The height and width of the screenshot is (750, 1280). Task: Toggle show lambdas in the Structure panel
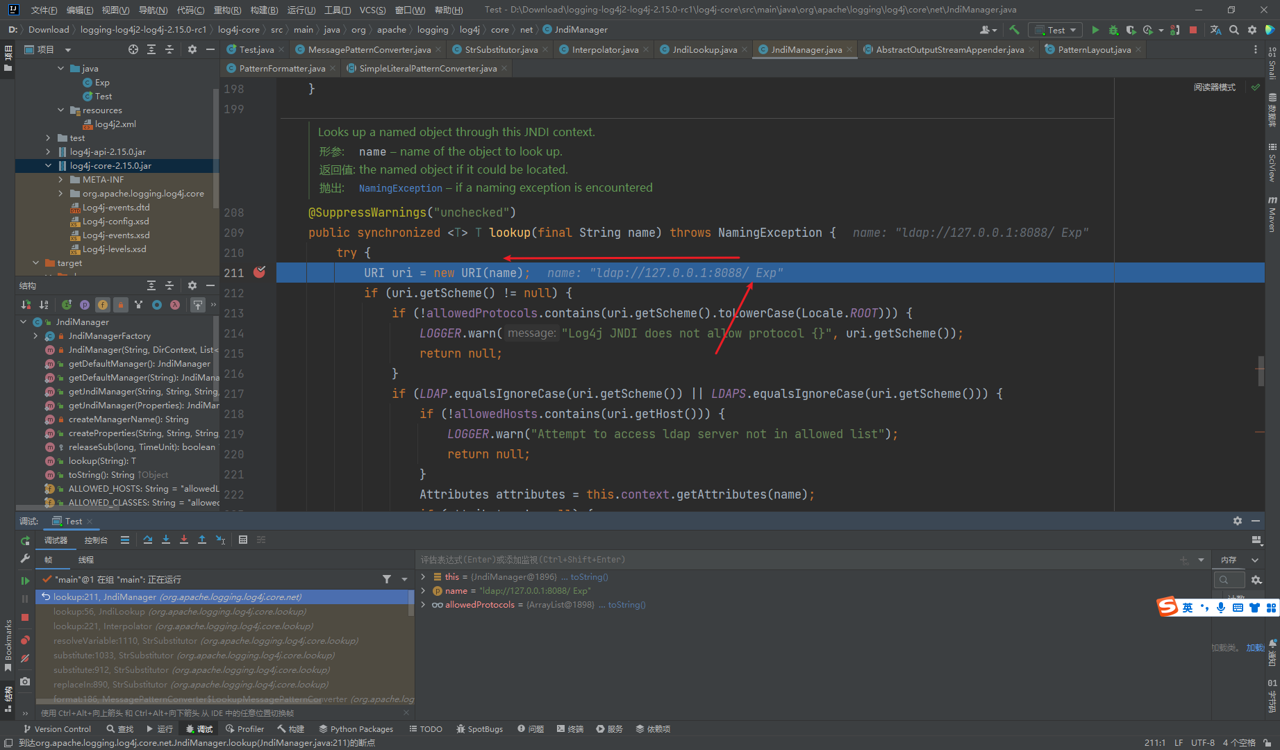click(x=175, y=304)
